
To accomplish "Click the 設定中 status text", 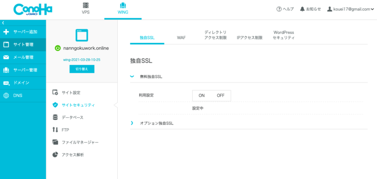I will (198, 109).
